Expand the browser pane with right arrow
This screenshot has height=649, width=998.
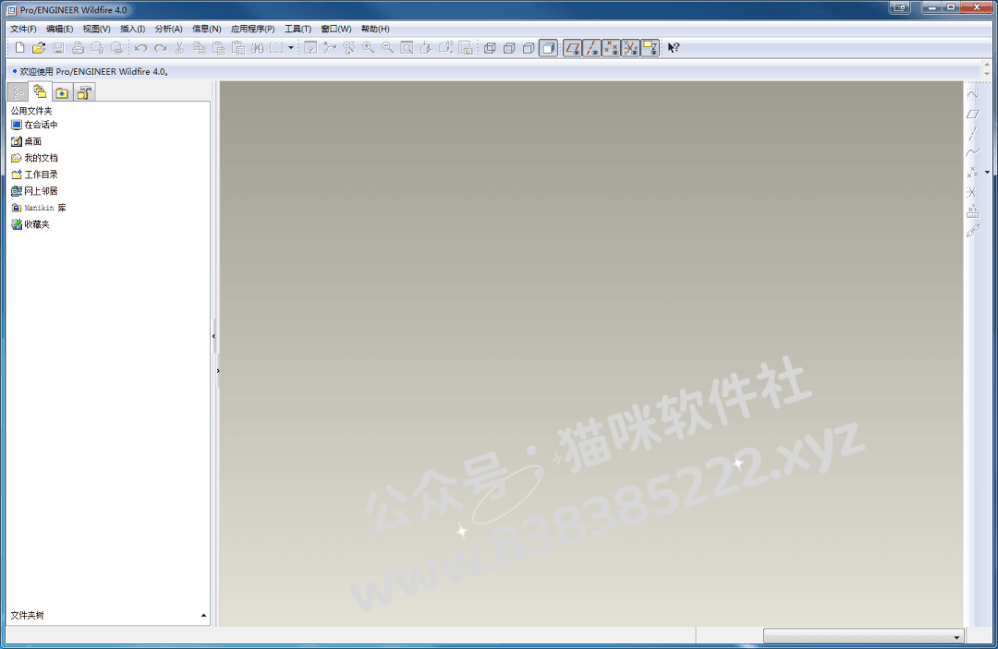[218, 370]
